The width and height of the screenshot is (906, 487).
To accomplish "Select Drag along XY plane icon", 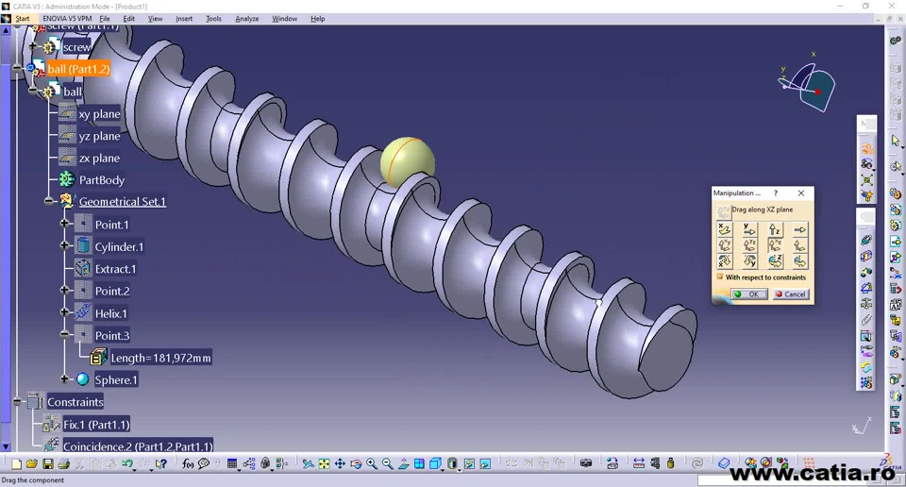I will tap(725, 245).
